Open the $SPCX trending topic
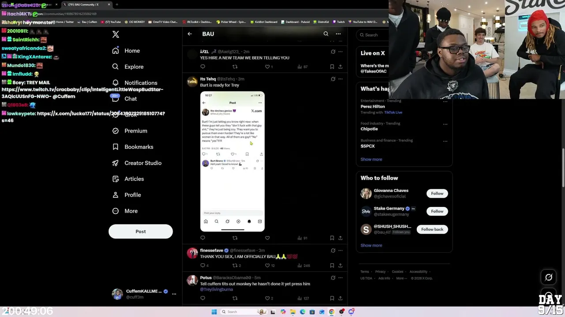Screen dimensions: 565x317 pyautogui.click(x=368, y=146)
